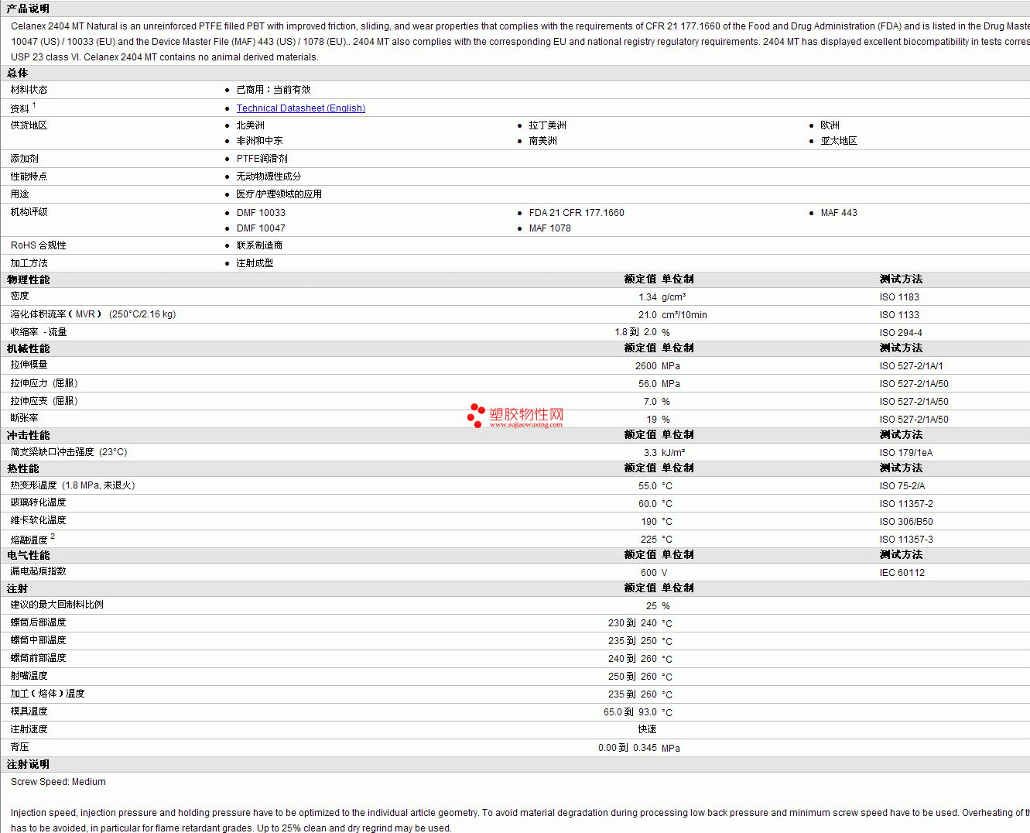Click the test method ISO 527-2/1A/1
Image resolution: width=1030 pixels, height=833 pixels.
point(912,366)
